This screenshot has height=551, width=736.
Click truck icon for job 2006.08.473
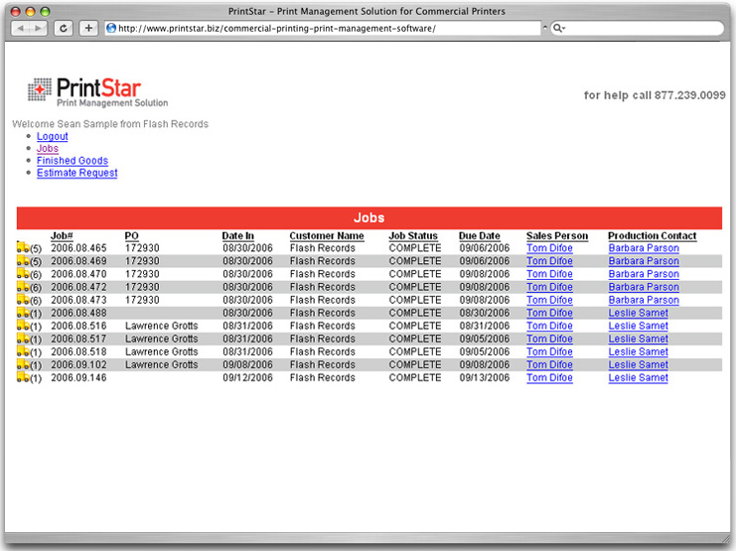pyautogui.click(x=23, y=300)
